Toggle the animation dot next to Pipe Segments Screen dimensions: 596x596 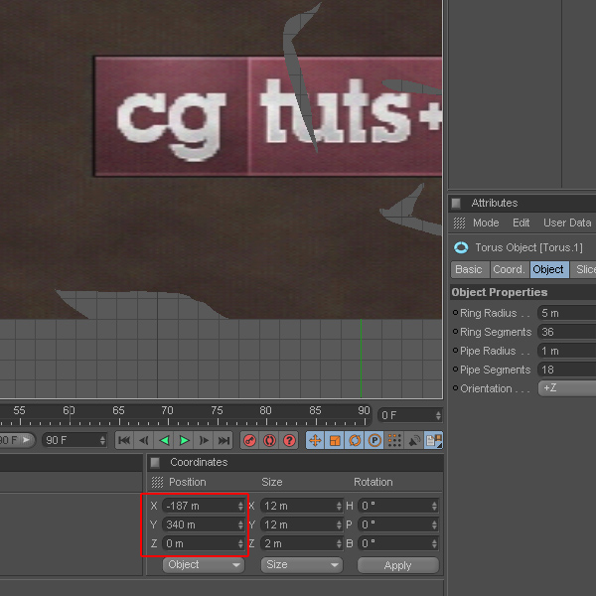coord(455,370)
